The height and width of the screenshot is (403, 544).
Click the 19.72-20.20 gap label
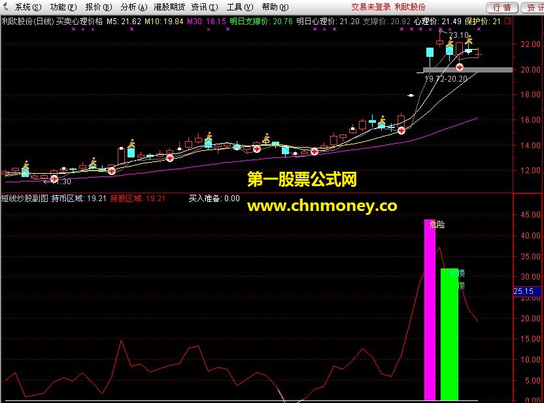point(446,78)
